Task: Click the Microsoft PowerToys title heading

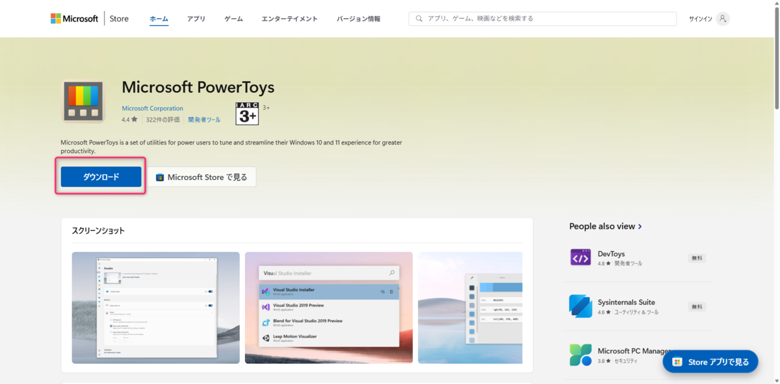Action: click(198, 87)
